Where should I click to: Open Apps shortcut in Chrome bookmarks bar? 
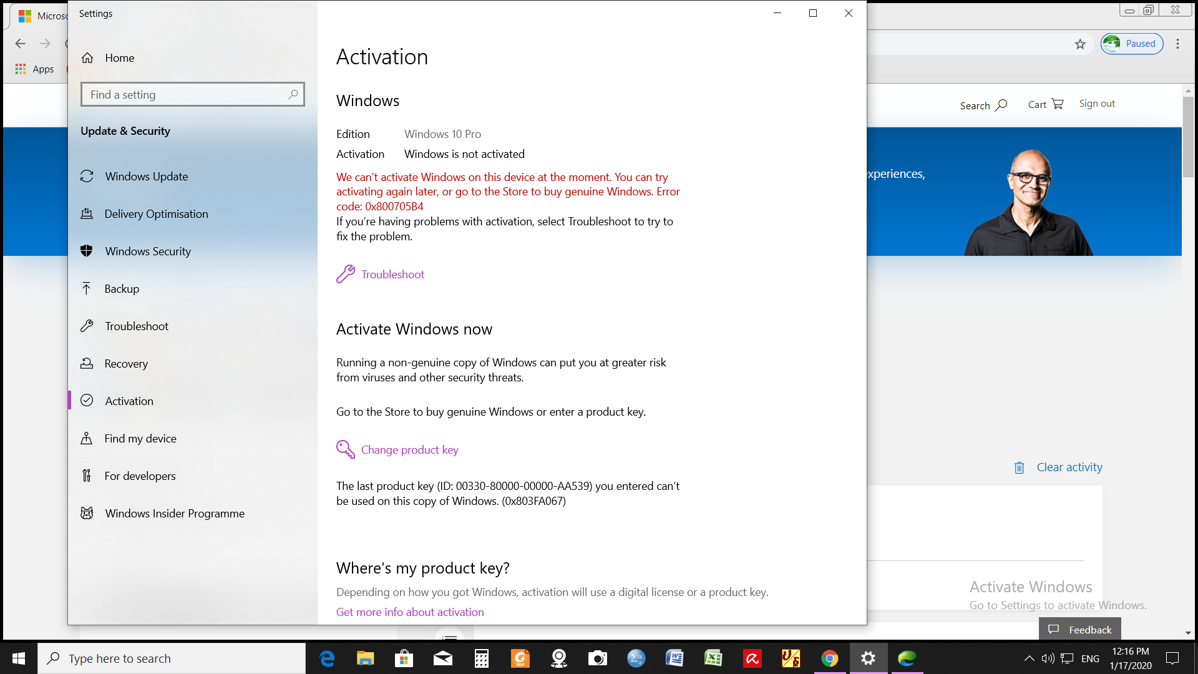pyautogui.click(x=35, y=69)
